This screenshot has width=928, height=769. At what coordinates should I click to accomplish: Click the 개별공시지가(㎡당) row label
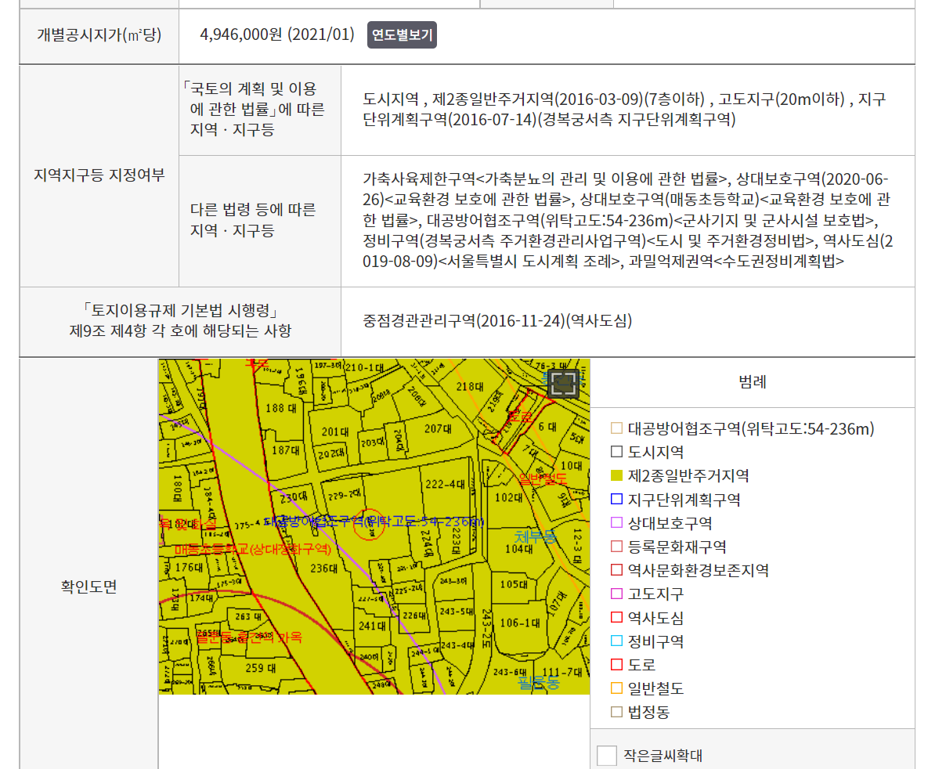[x=99, y=35]
